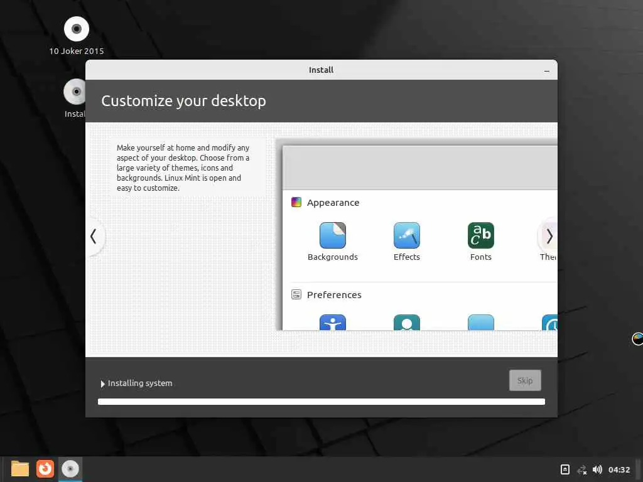Image resolution: width=643 pixels, height=482 pixels.
Task: Click the installation progress bar
Action: point(321,402)
